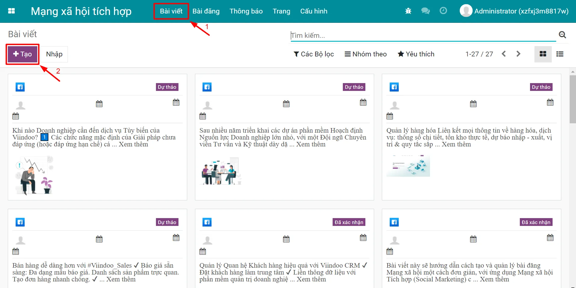This screenshot has height=288, width=576.
Task: Click user avatar on 'Bán hàng dễ dàng' card
Action: (x=20, y=241)
